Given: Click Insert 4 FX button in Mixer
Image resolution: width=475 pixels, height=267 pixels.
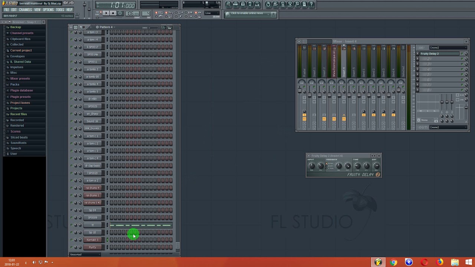Looking at the screenshot, I should [344, 119].
